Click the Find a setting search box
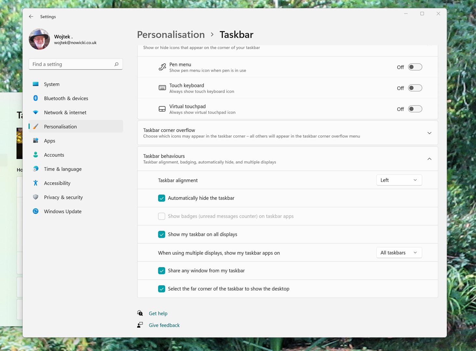 76,64
